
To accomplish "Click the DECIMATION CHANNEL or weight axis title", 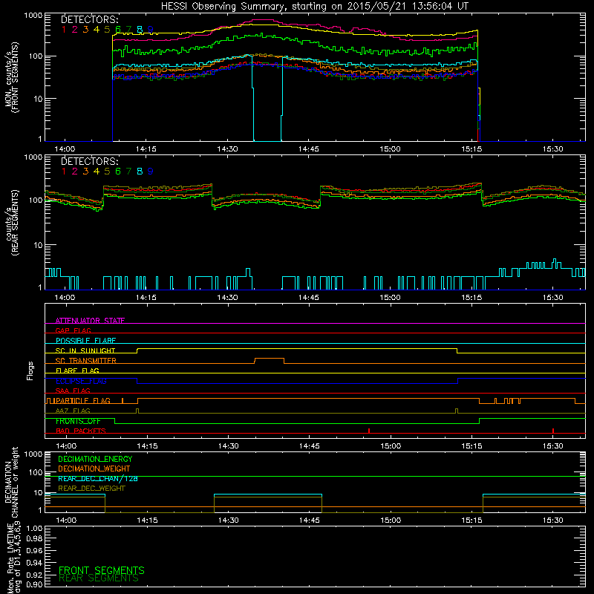I will tap(11, 482).
